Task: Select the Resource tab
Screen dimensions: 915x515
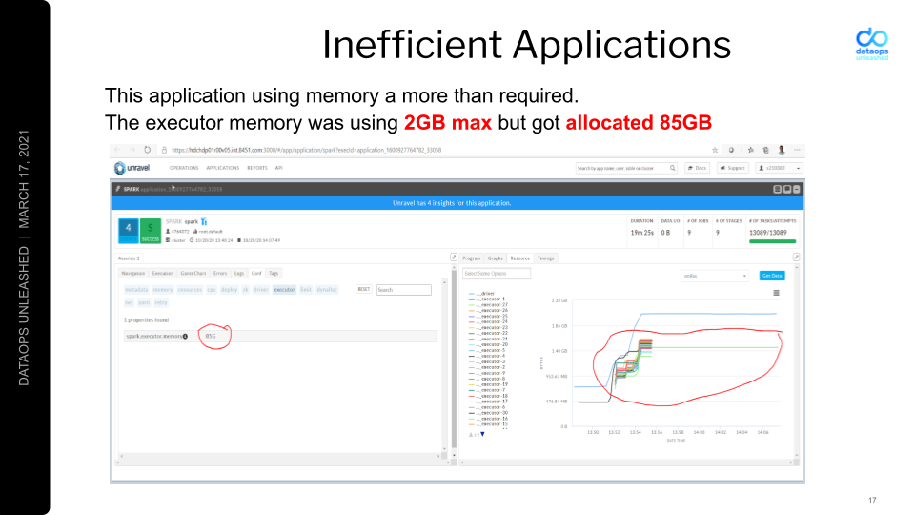Action: click(x=520, y=258)
